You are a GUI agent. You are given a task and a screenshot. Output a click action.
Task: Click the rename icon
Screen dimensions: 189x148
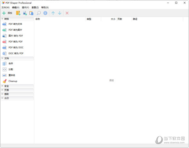tap(4, 75)
